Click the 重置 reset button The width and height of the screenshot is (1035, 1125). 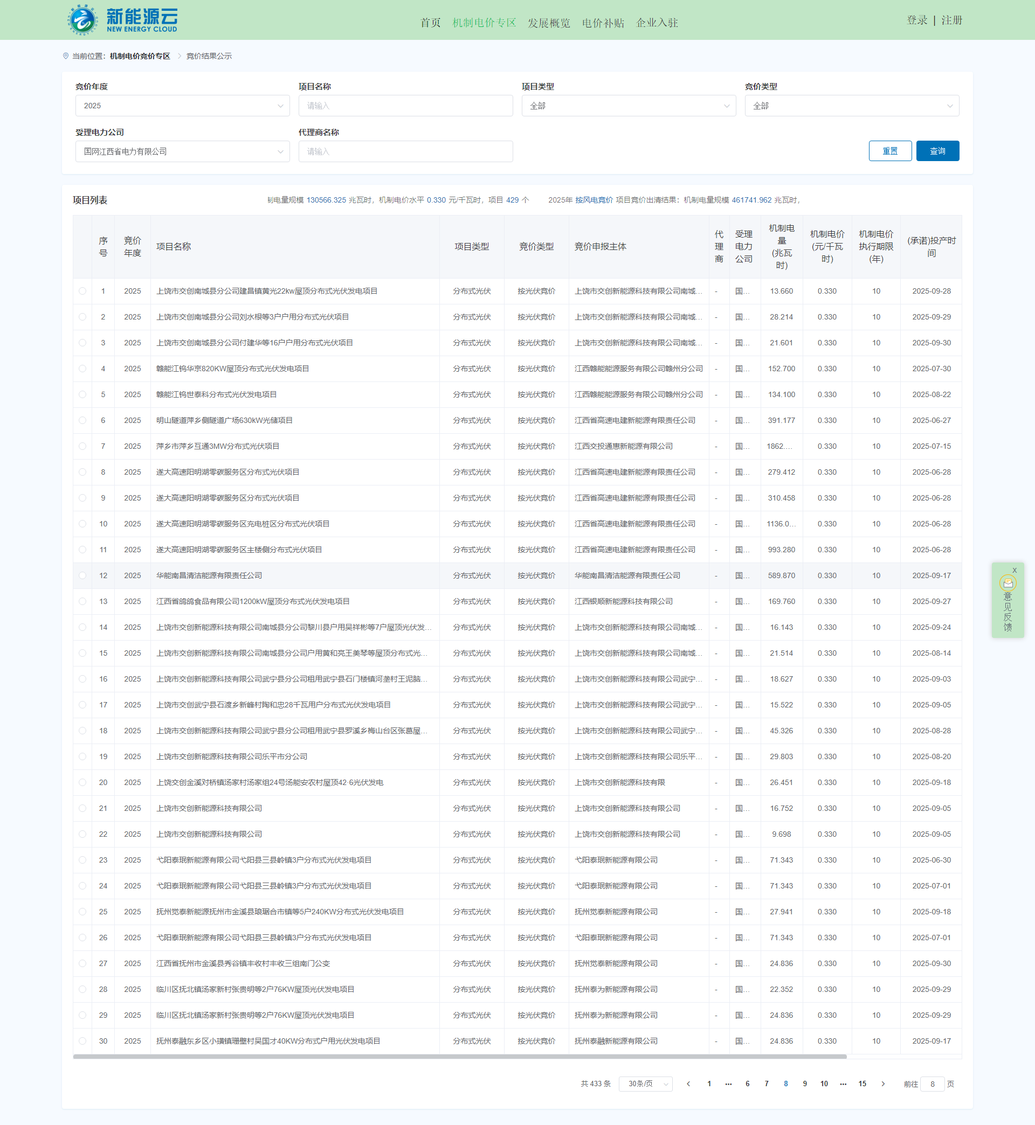[x=889, y=151]
